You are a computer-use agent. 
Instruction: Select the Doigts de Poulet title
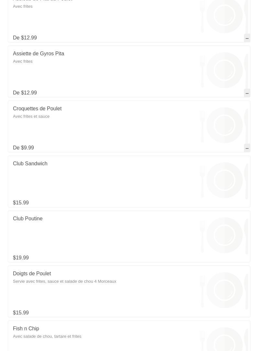click(x=32, y=274)
